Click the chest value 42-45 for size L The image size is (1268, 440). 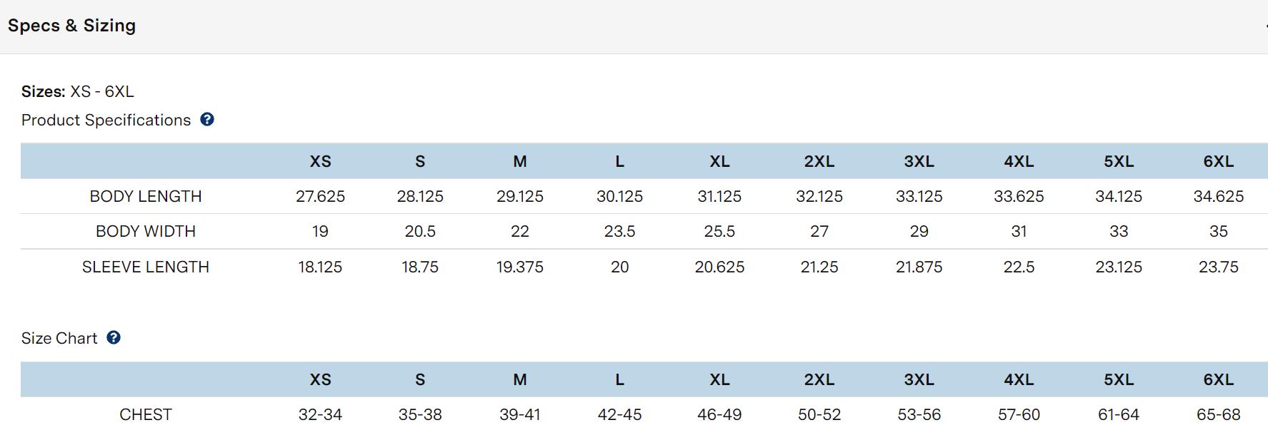point(619,414)
